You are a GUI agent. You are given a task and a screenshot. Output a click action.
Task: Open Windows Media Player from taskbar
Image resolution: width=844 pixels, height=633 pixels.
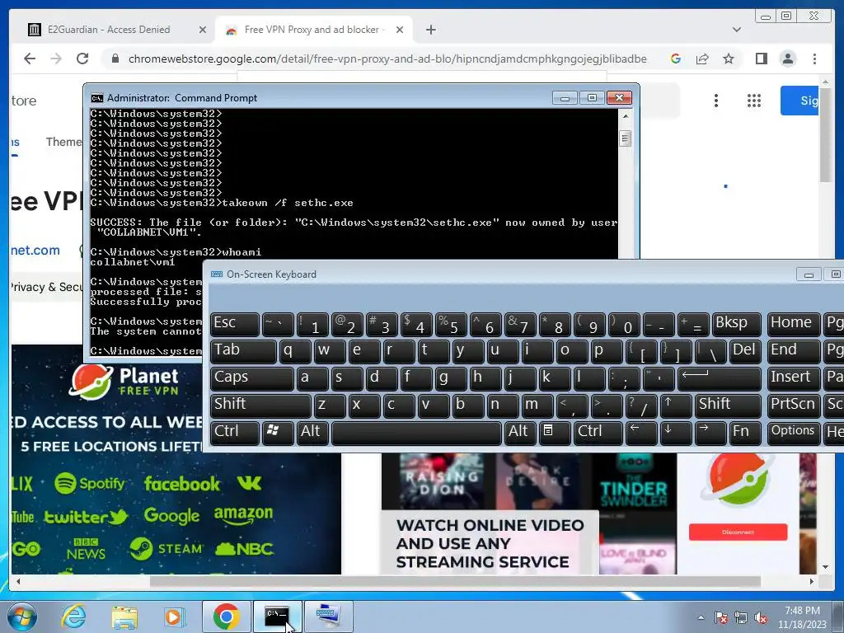pos(174,617)
